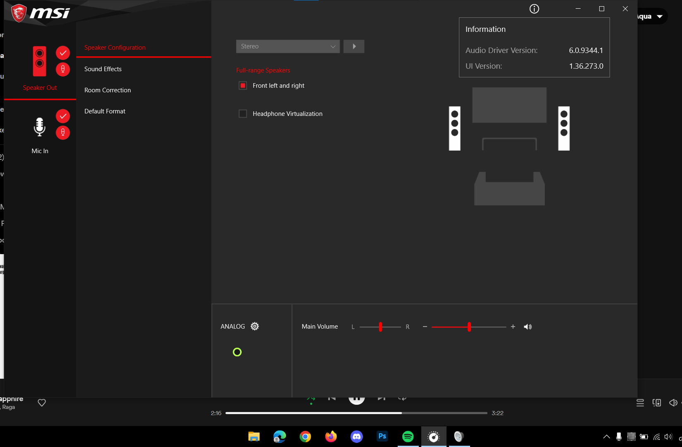
Task: Open File Explorer from the taskbar
Action: [x=254, y=437]
